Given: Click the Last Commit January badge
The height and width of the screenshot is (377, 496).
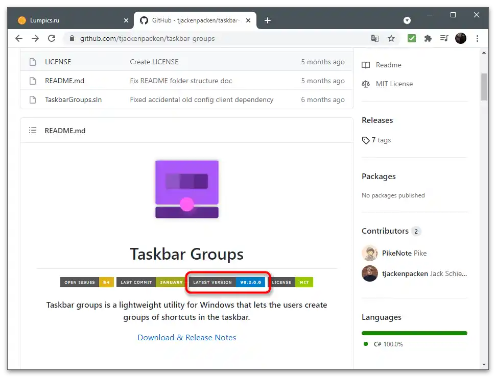Looking at the screenshot, I should pyautogui.click(x=152, y=282).
